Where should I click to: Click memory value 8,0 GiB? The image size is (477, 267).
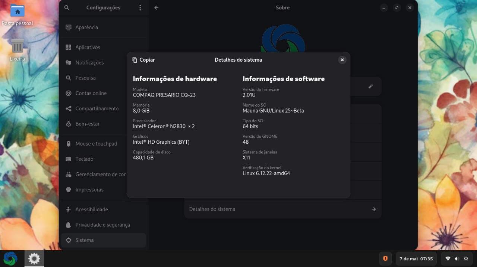(x=141, y=111)
